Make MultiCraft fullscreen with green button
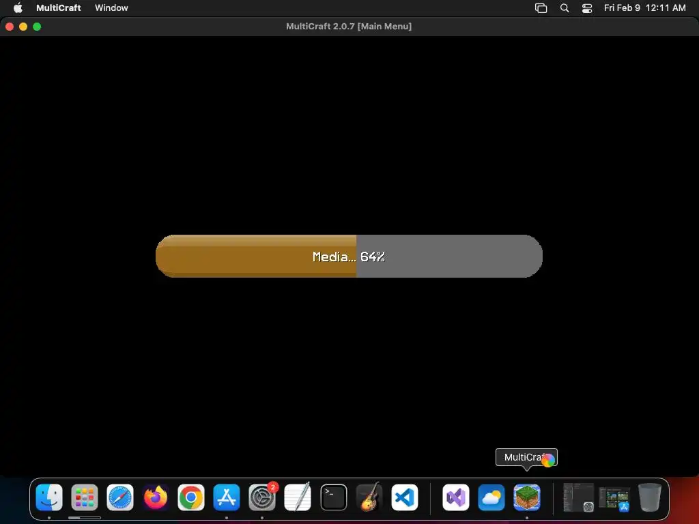Image resolution: width=699 pixels, height=524 pixels. point(37,27)
